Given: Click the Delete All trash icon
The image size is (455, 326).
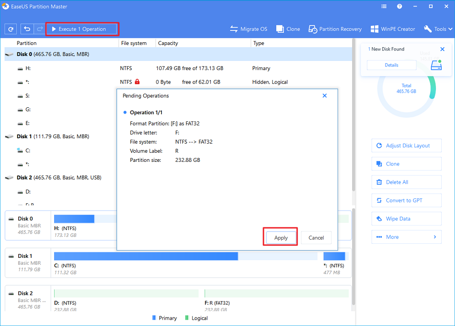Looking at the screenshot, I should point(379,182).
